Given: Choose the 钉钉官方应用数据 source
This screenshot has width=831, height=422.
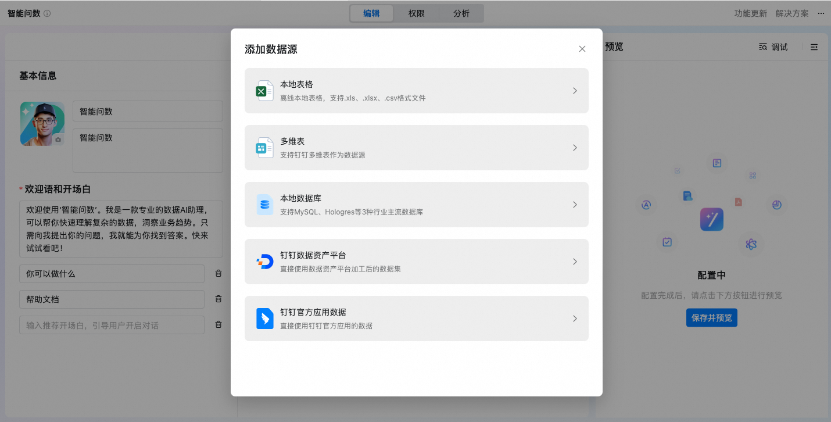Looking at the screenshot, I should (x=417, y=319).
